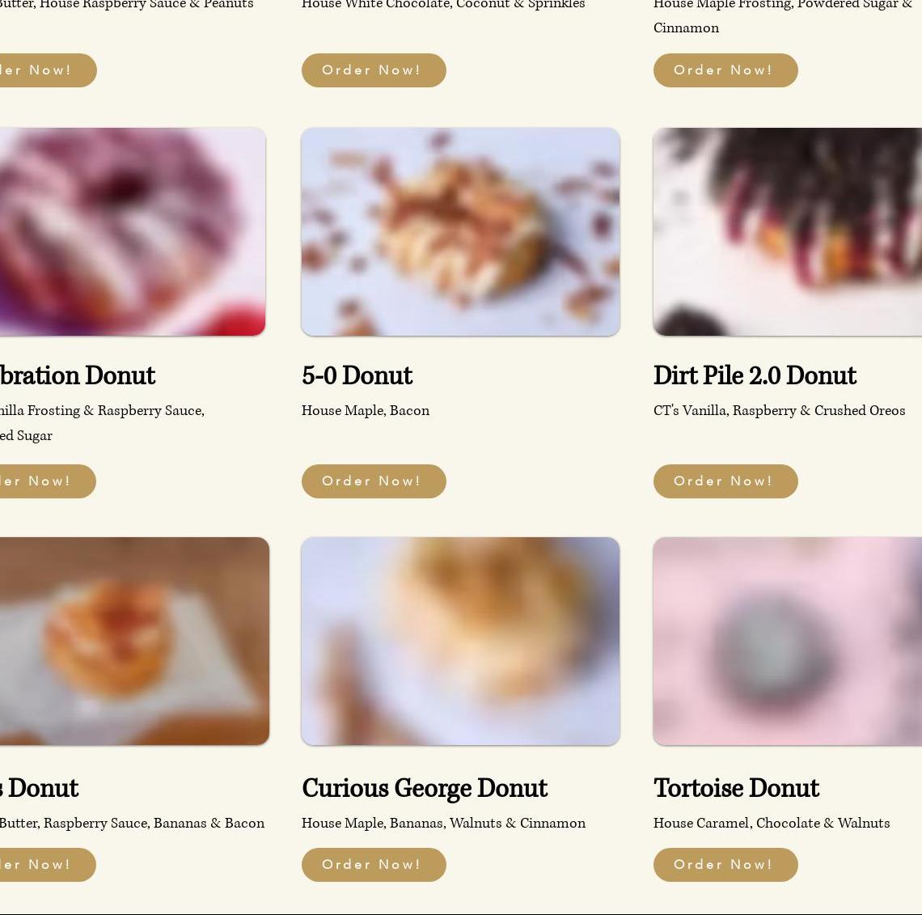Order the Tortoise Donut now

(x=725, y=864)
